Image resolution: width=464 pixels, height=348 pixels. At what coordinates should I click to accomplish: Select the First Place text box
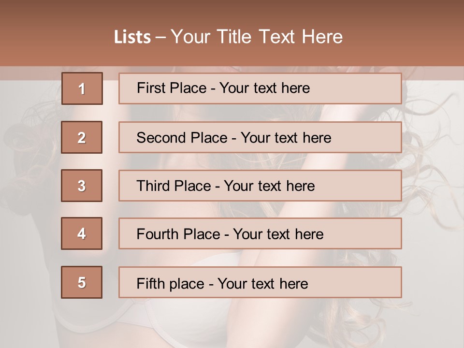pyautogui.click(x=260, y=88)
